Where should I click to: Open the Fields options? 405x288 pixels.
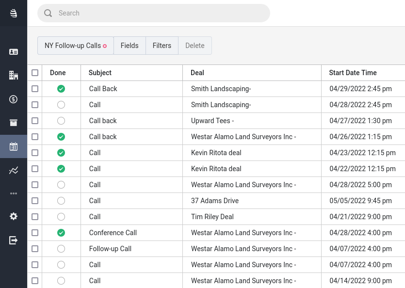tap(130, 46)
